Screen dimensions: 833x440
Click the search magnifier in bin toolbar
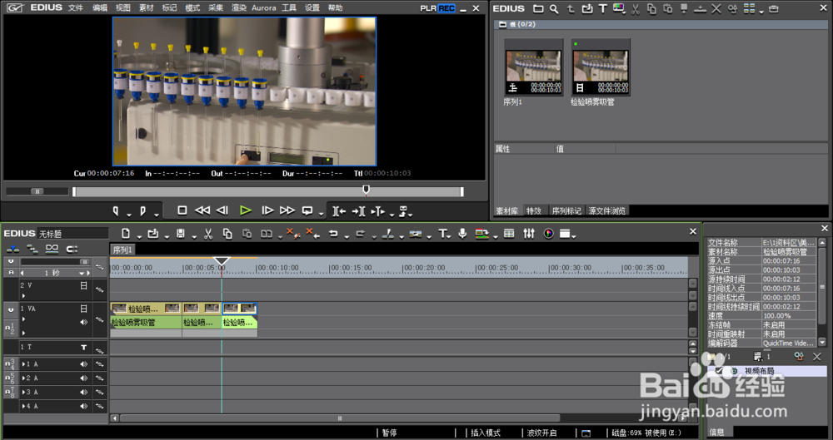point(554,8)
